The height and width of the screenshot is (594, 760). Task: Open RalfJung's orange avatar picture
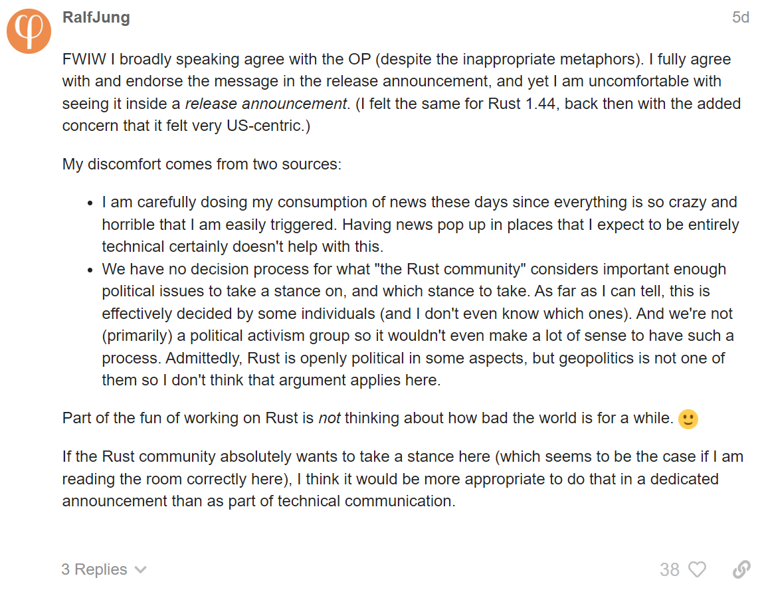29,31
